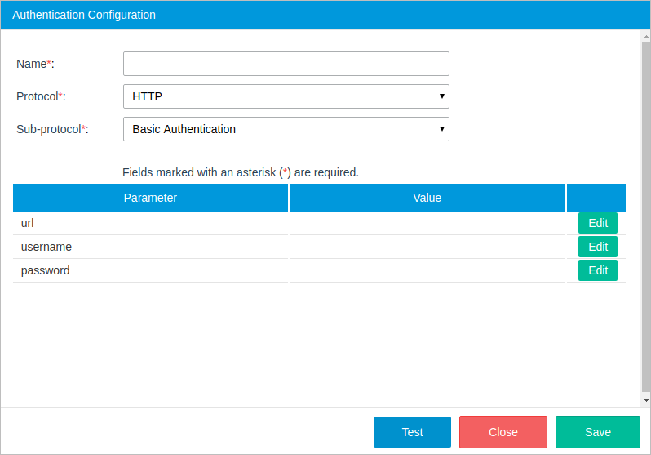Expand the Sub-protocol Basic Authentication dropdown
Image resolution: width=651 pixels, height=455 pixels.
(x=286, y=129)
